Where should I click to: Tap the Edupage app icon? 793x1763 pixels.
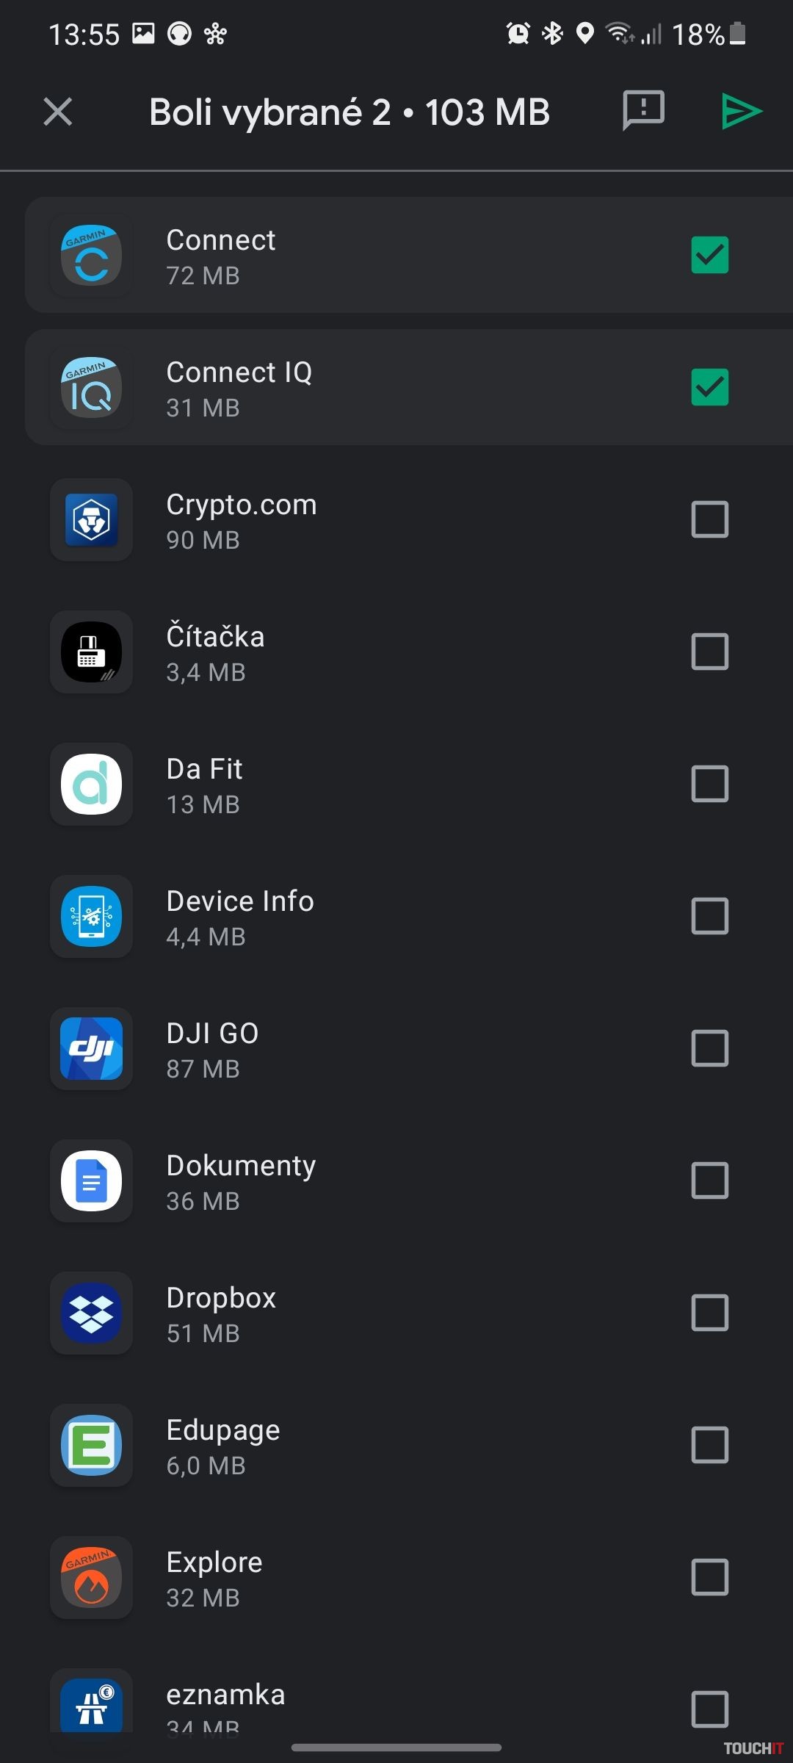click(x=91, y=1446)
